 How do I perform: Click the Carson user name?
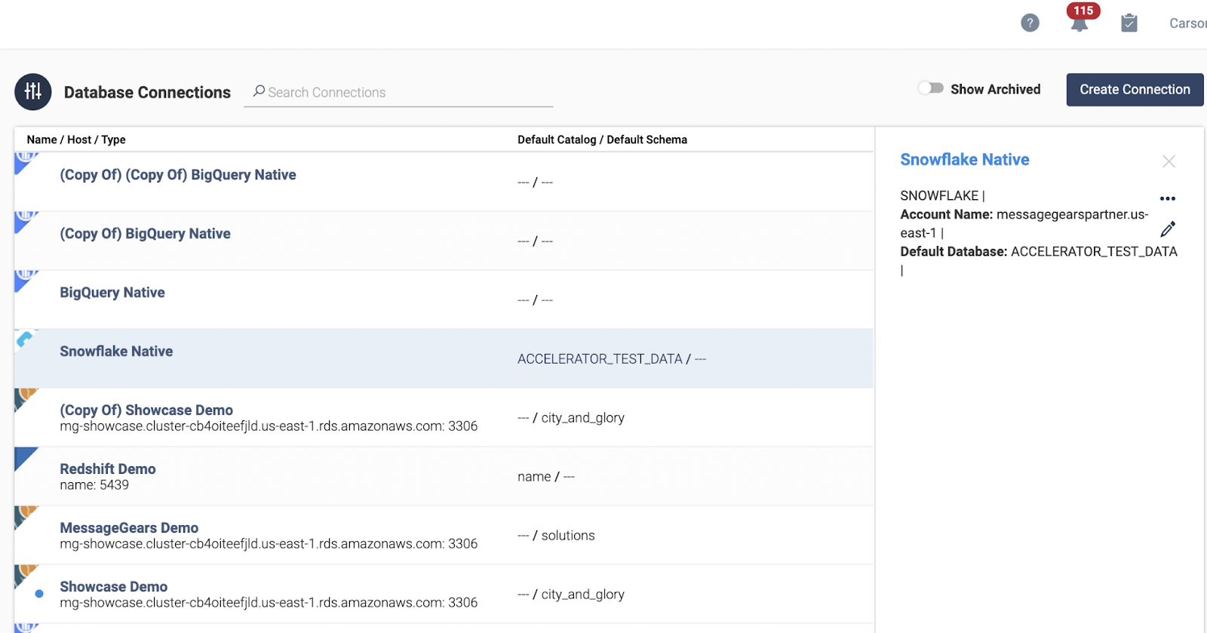pos(1187,23)
